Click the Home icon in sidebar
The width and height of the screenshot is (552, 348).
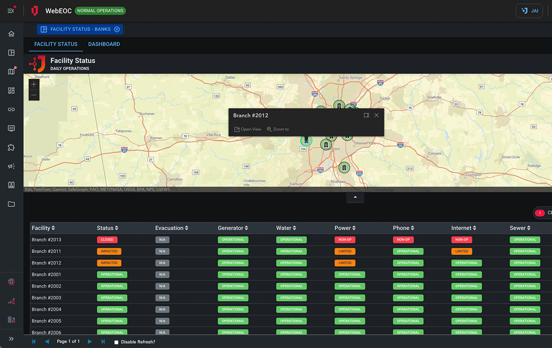[x=11, y=34]
